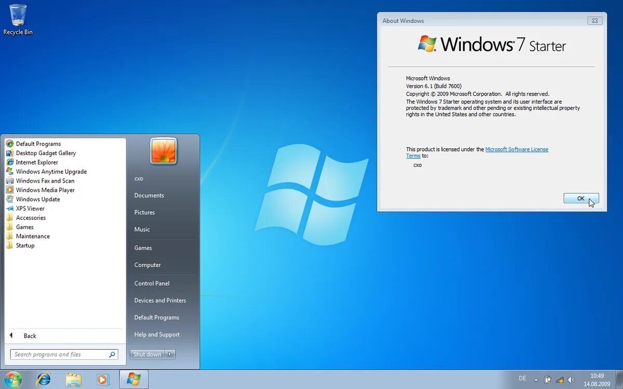Viewport: 623px width, 389px height.
Task: Click the Start orb on the taskbar
Action: (x=12, y=379)
